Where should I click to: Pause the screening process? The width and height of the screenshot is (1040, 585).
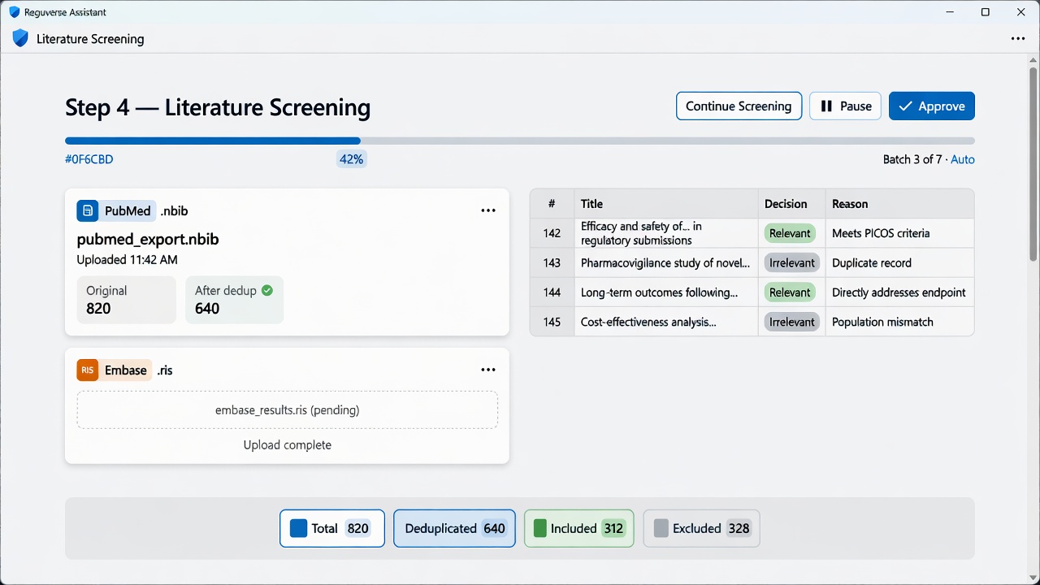[845, 106]
